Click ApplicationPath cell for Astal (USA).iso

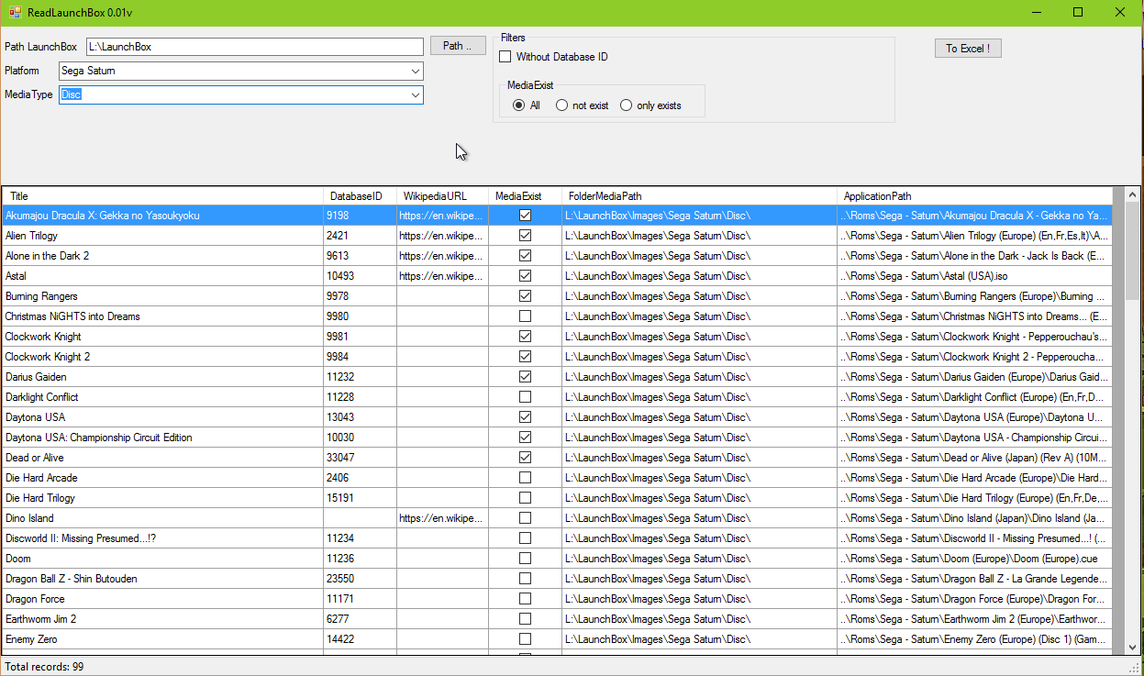(974, 276)
